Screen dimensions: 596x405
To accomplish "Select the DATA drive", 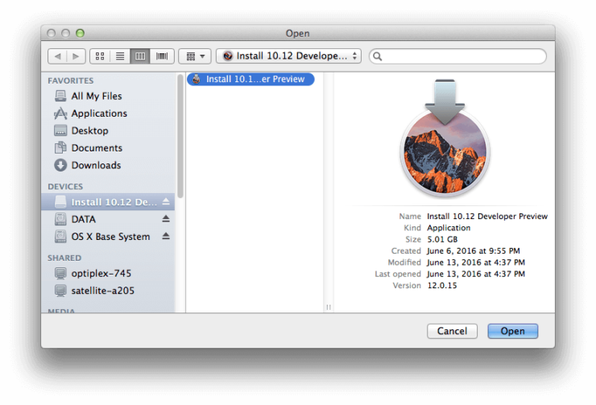I will [x=108, y=219].
